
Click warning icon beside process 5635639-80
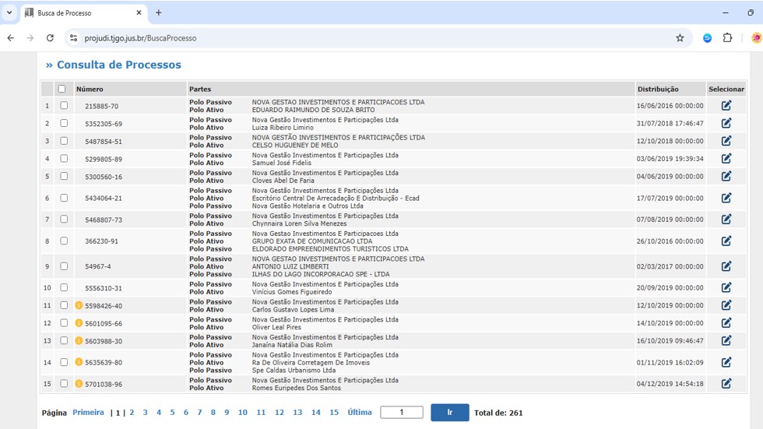point(79,362)
